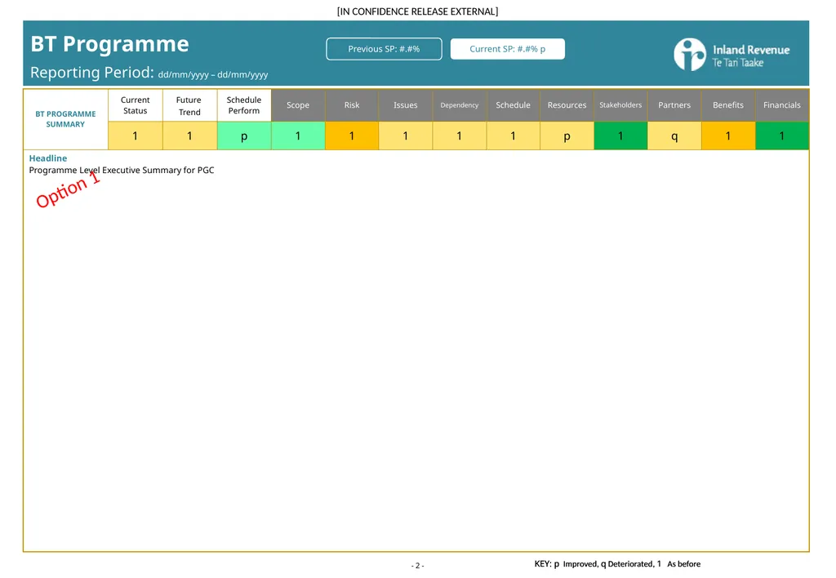This screenshot has height=578, width=836.
Task: Click the orange status cell under Benefits
Action: click(x=728, y=136)
